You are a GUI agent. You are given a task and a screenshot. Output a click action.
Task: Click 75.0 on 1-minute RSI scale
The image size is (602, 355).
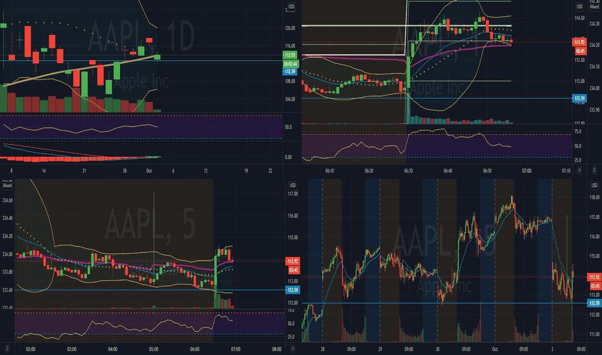coord(577,131)
